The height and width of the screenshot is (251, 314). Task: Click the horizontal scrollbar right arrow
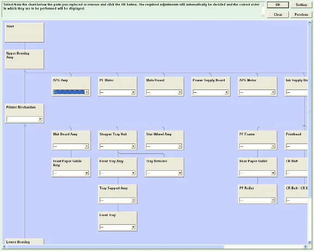305,247
